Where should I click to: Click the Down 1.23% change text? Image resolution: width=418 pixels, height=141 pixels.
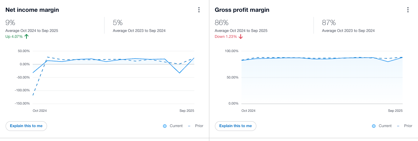[x=225, y=36]
